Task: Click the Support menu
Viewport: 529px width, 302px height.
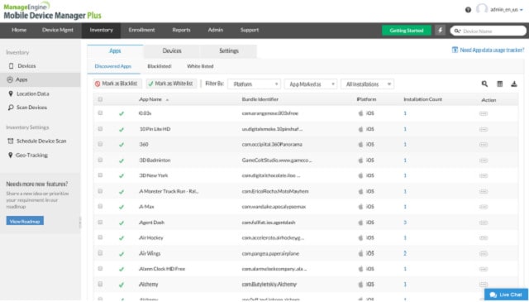Action: pyautogui.click(x=250, y=30)
